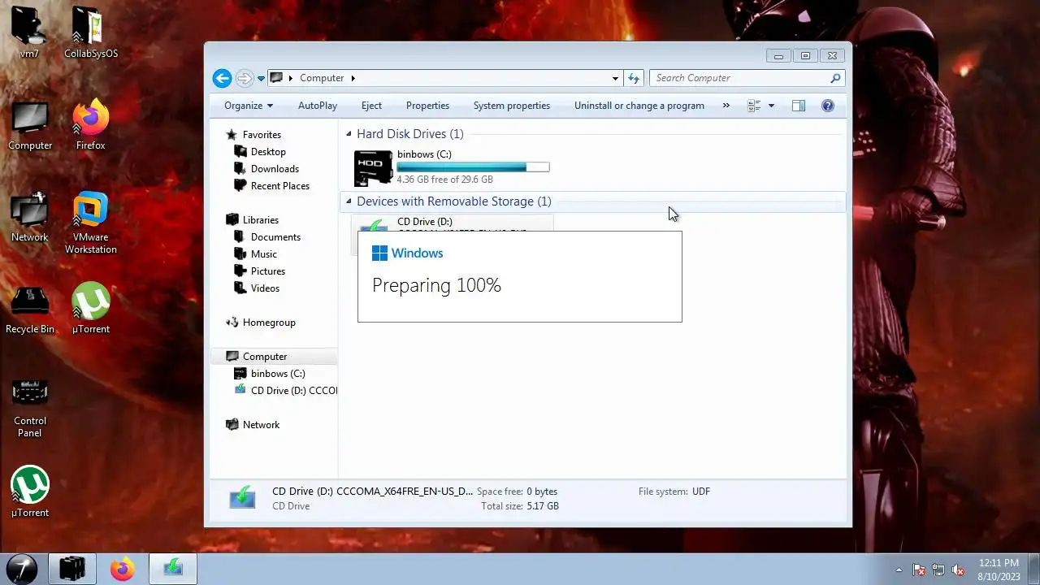Click the black taskbar application icon
Image resolution: width=1040 pixels, height=585 pixels.
72,569
